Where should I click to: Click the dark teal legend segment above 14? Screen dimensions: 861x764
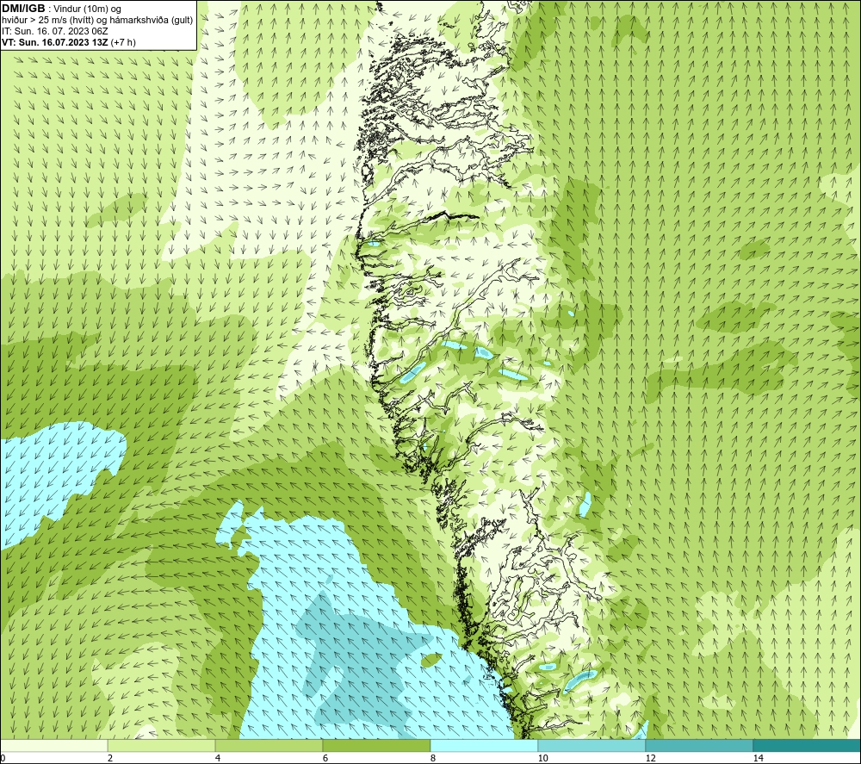[808, 745]
